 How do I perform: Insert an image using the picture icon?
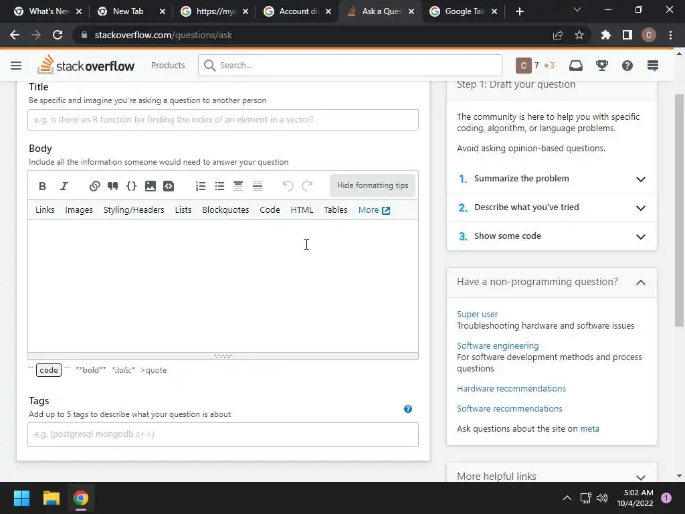tap(151, 186)
